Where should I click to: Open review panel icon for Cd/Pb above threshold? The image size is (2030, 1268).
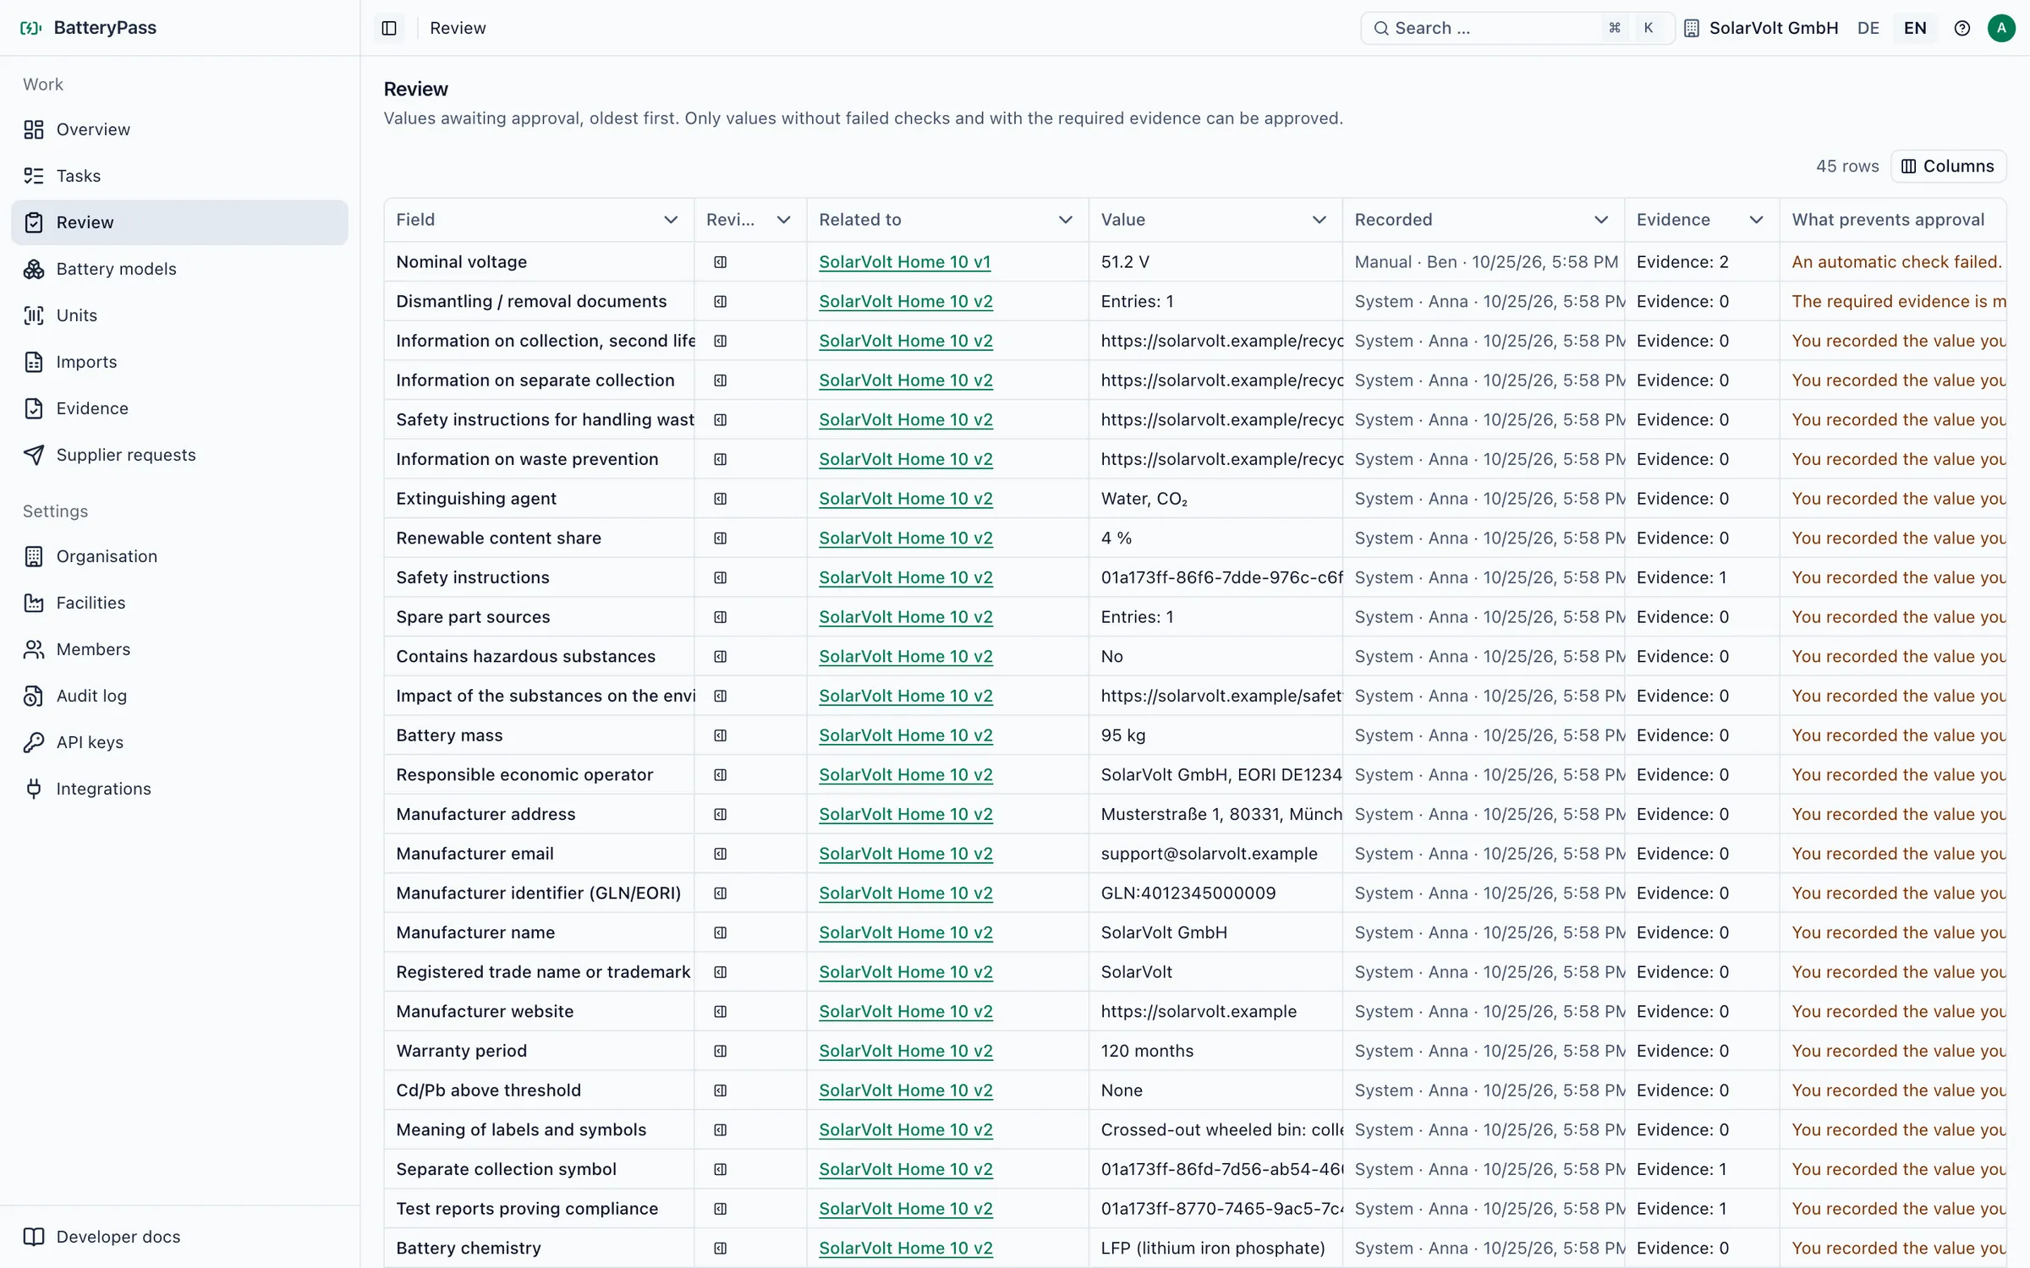pos(721,1090)
